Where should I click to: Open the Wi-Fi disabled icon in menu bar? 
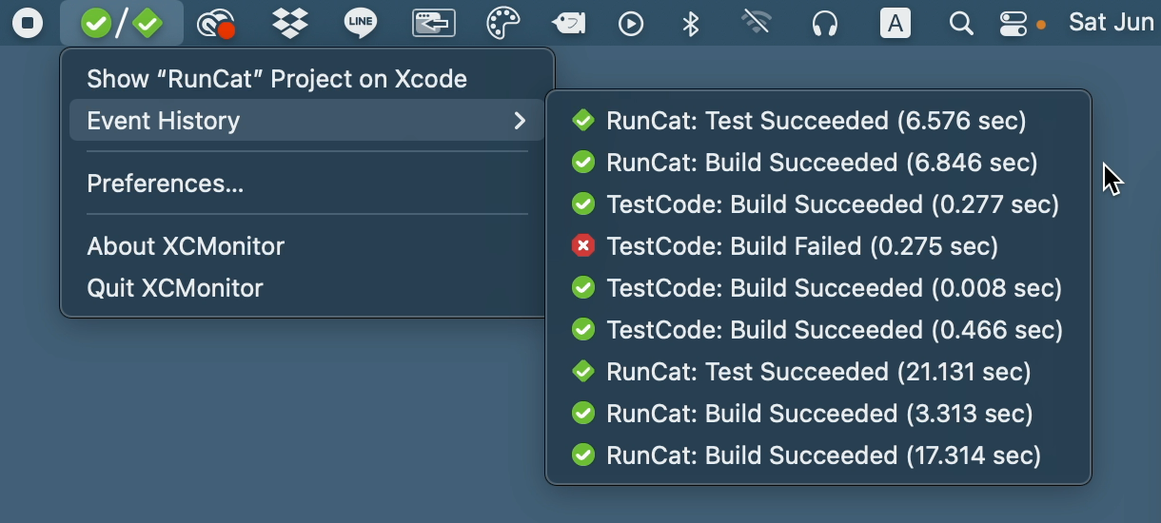[757, 23]
